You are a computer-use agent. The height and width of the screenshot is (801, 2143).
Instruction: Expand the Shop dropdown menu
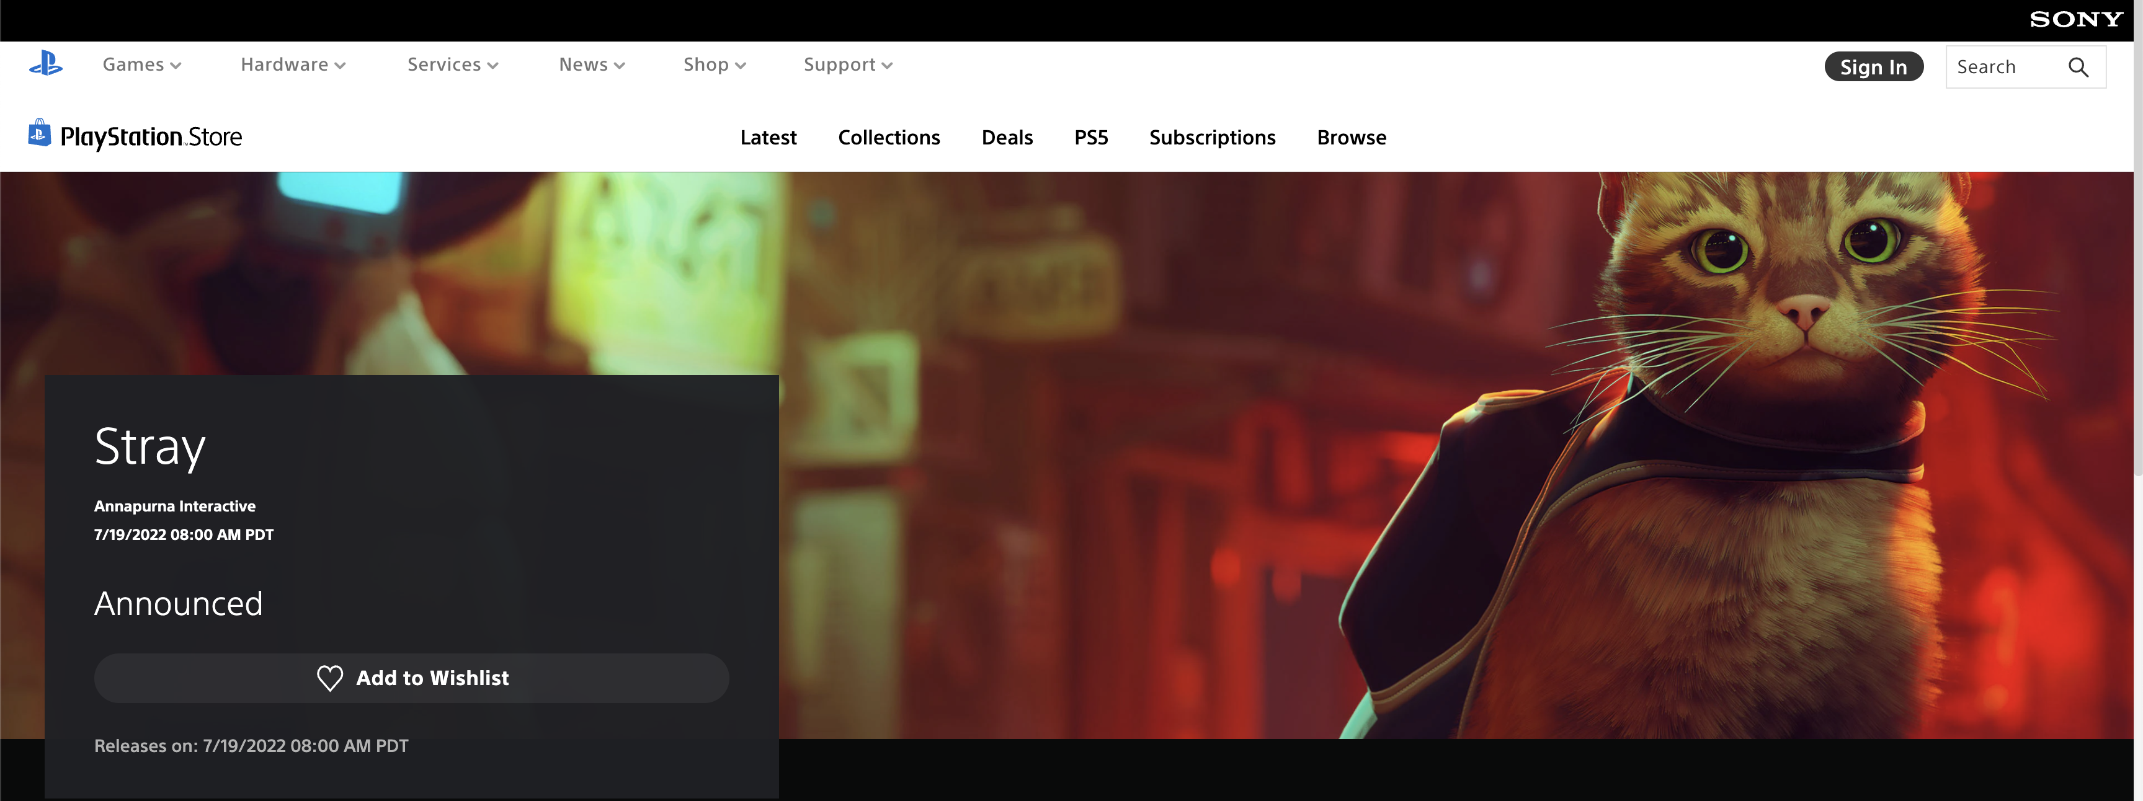point(715,65)
